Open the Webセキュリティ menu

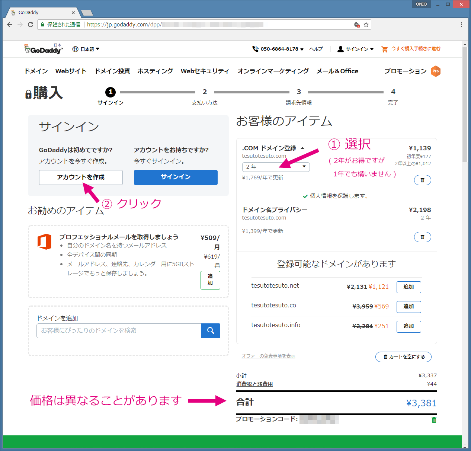[205, 71]
